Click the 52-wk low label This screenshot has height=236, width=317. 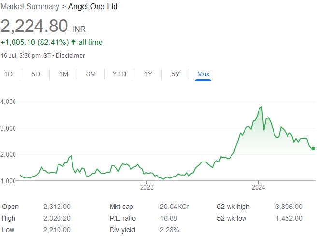click(231, 218)
